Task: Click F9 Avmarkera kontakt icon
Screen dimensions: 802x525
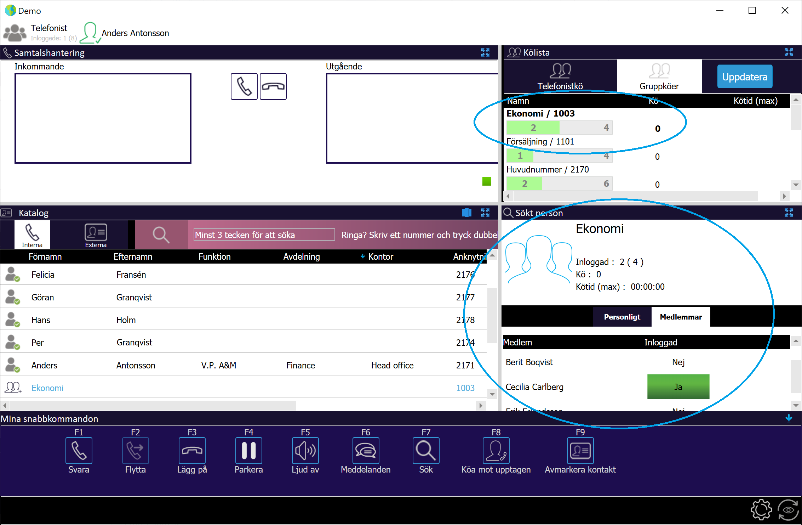Action: point(580,451)
